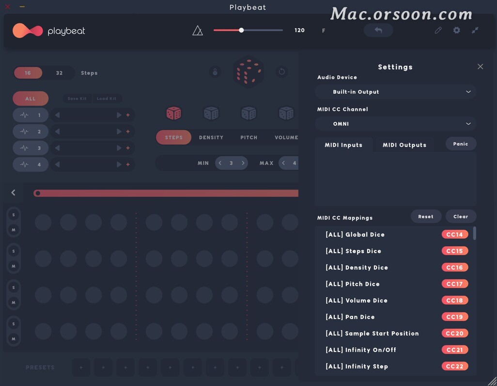The height and width of the screenshot is (386, 497).
Task: Click the red sequence position bar
Action: (166, 193)
